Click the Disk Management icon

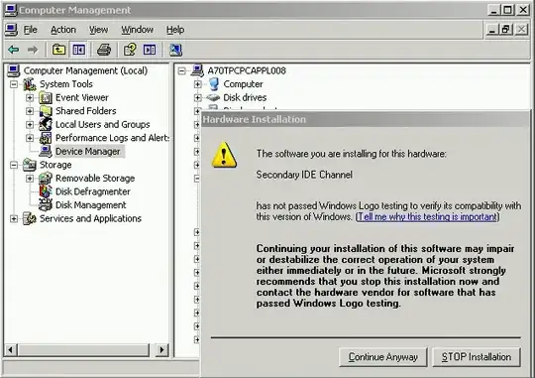tap(46, 205)
